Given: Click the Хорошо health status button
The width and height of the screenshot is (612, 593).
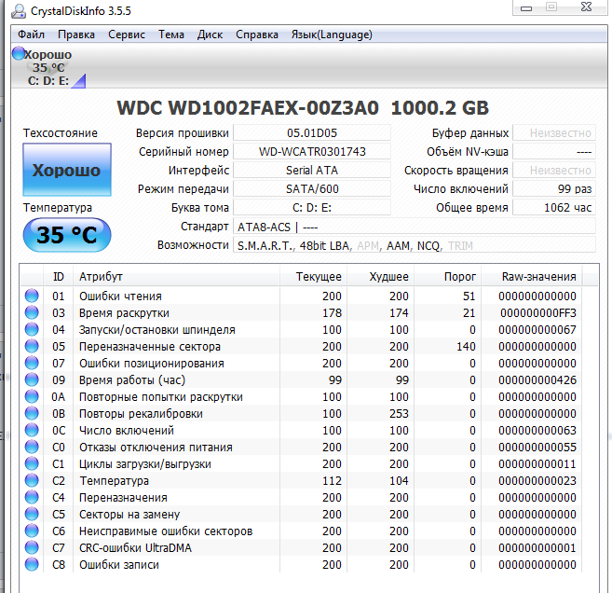Looking at the screenshot, I should coord(66,171).
